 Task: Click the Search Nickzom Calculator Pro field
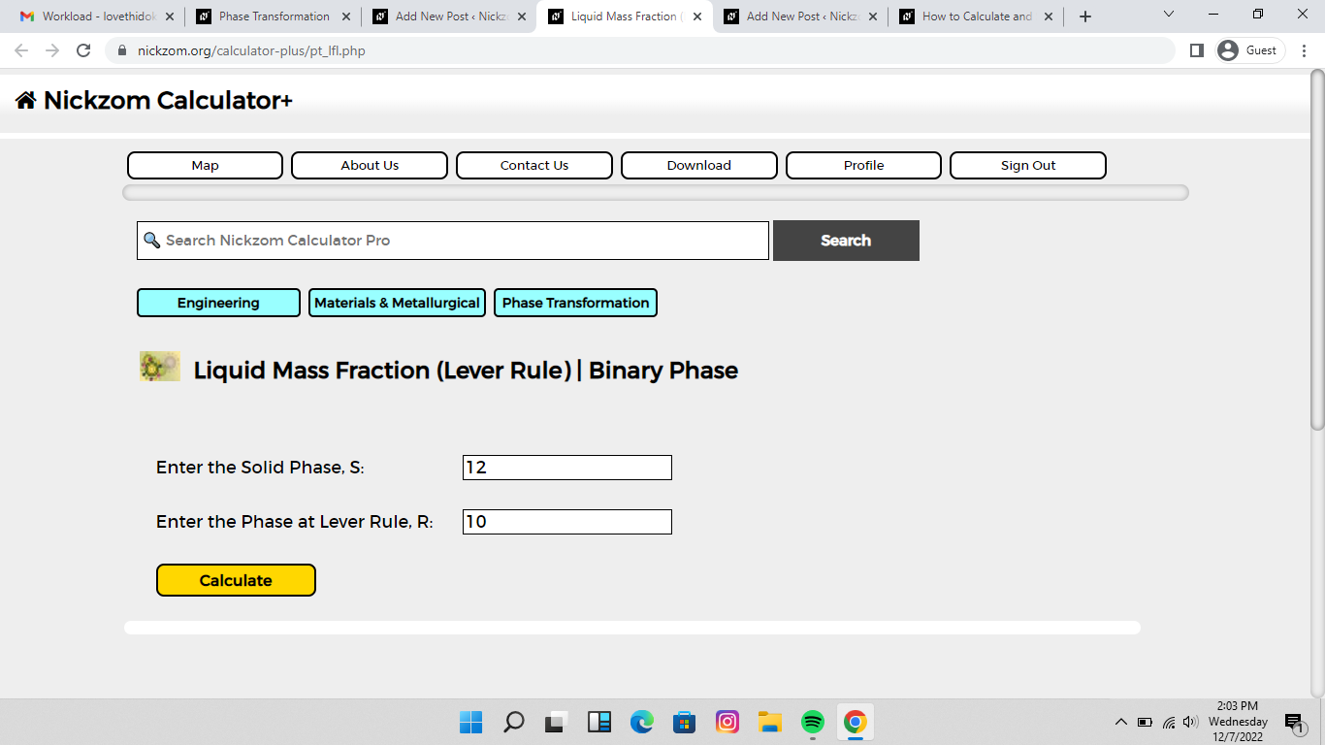[453, 241]
